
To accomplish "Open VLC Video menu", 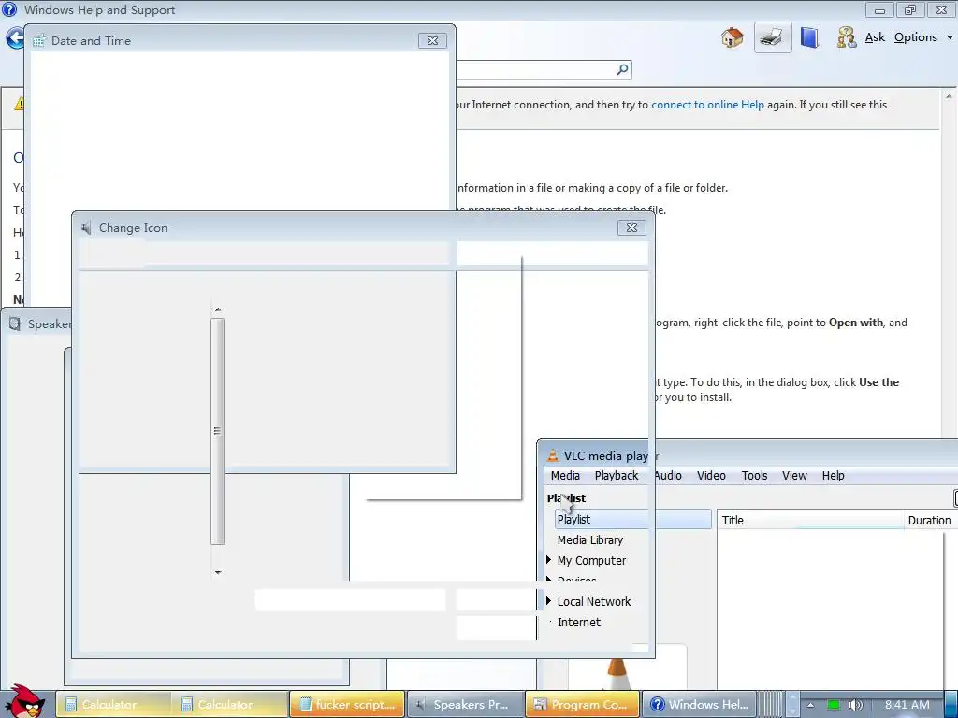I will pos(711,476).
